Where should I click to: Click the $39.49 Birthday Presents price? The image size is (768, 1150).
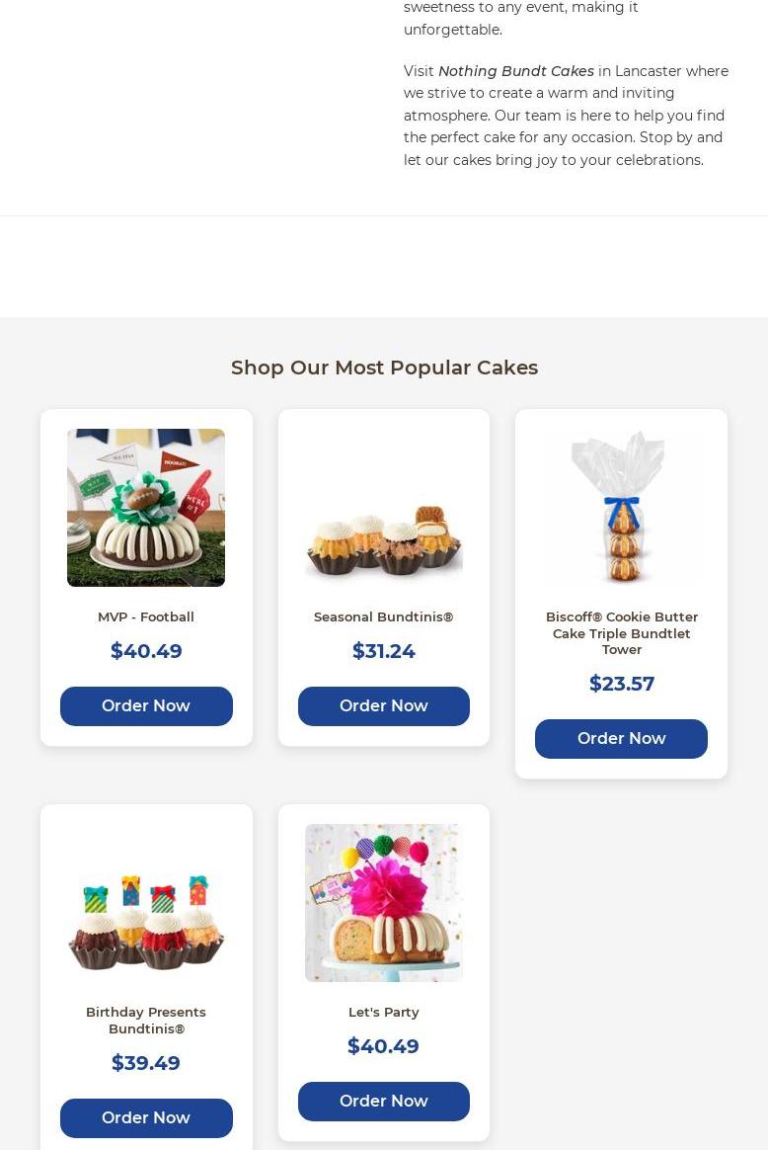(x=146, y=1063)
